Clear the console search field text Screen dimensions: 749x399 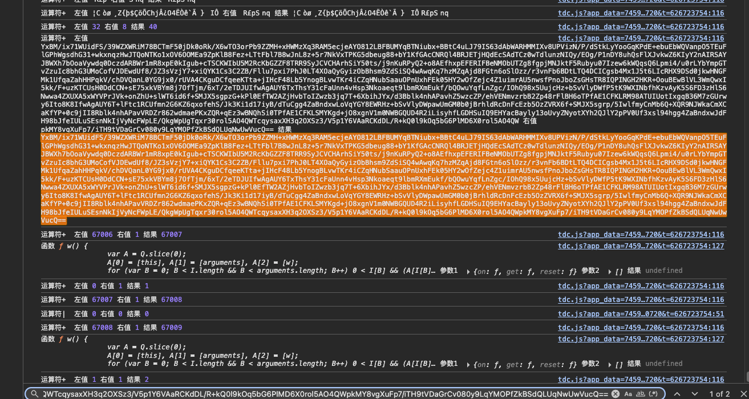[x=616, y=394]
